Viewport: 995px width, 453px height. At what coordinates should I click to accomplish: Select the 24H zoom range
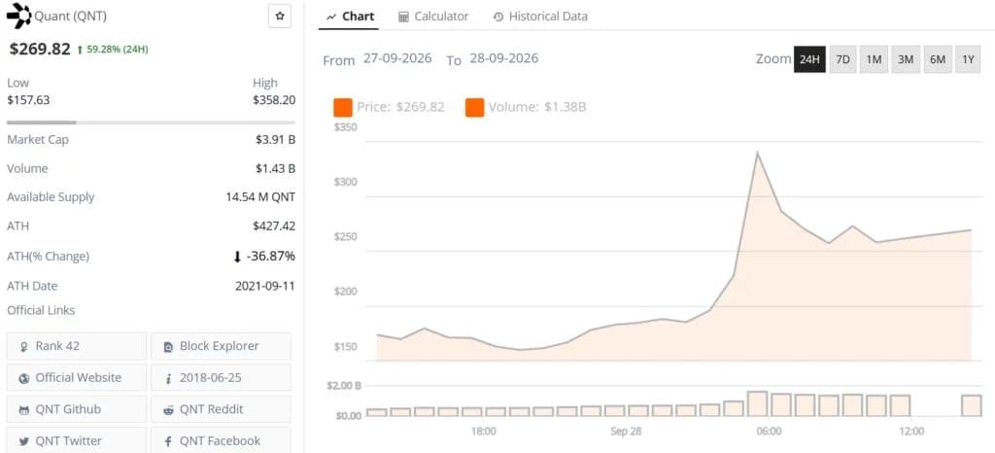tap(809, 59)
